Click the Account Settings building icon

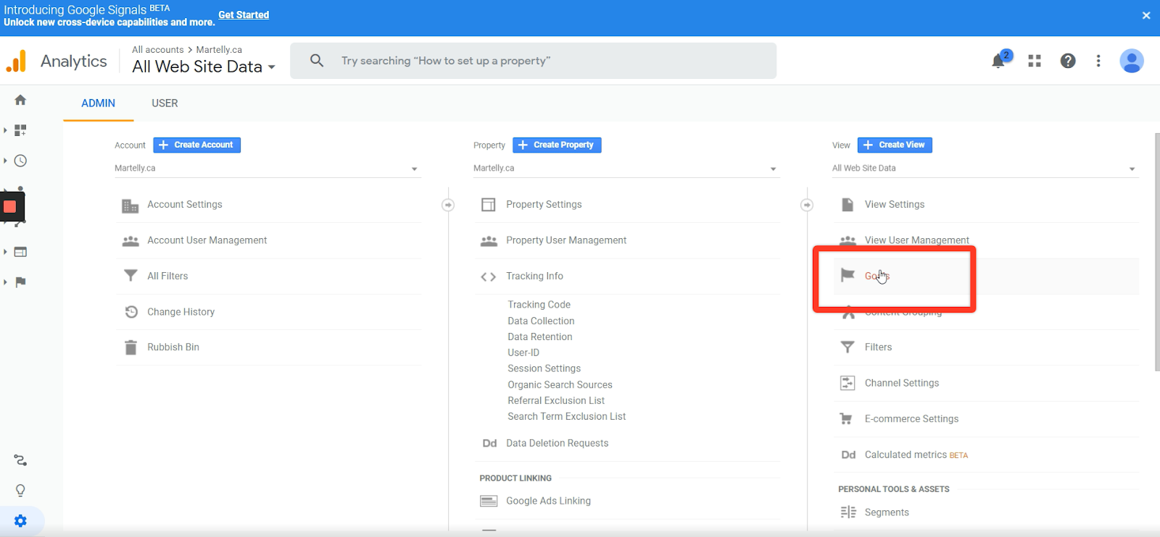pyautogui.click(x=130, y=206)
